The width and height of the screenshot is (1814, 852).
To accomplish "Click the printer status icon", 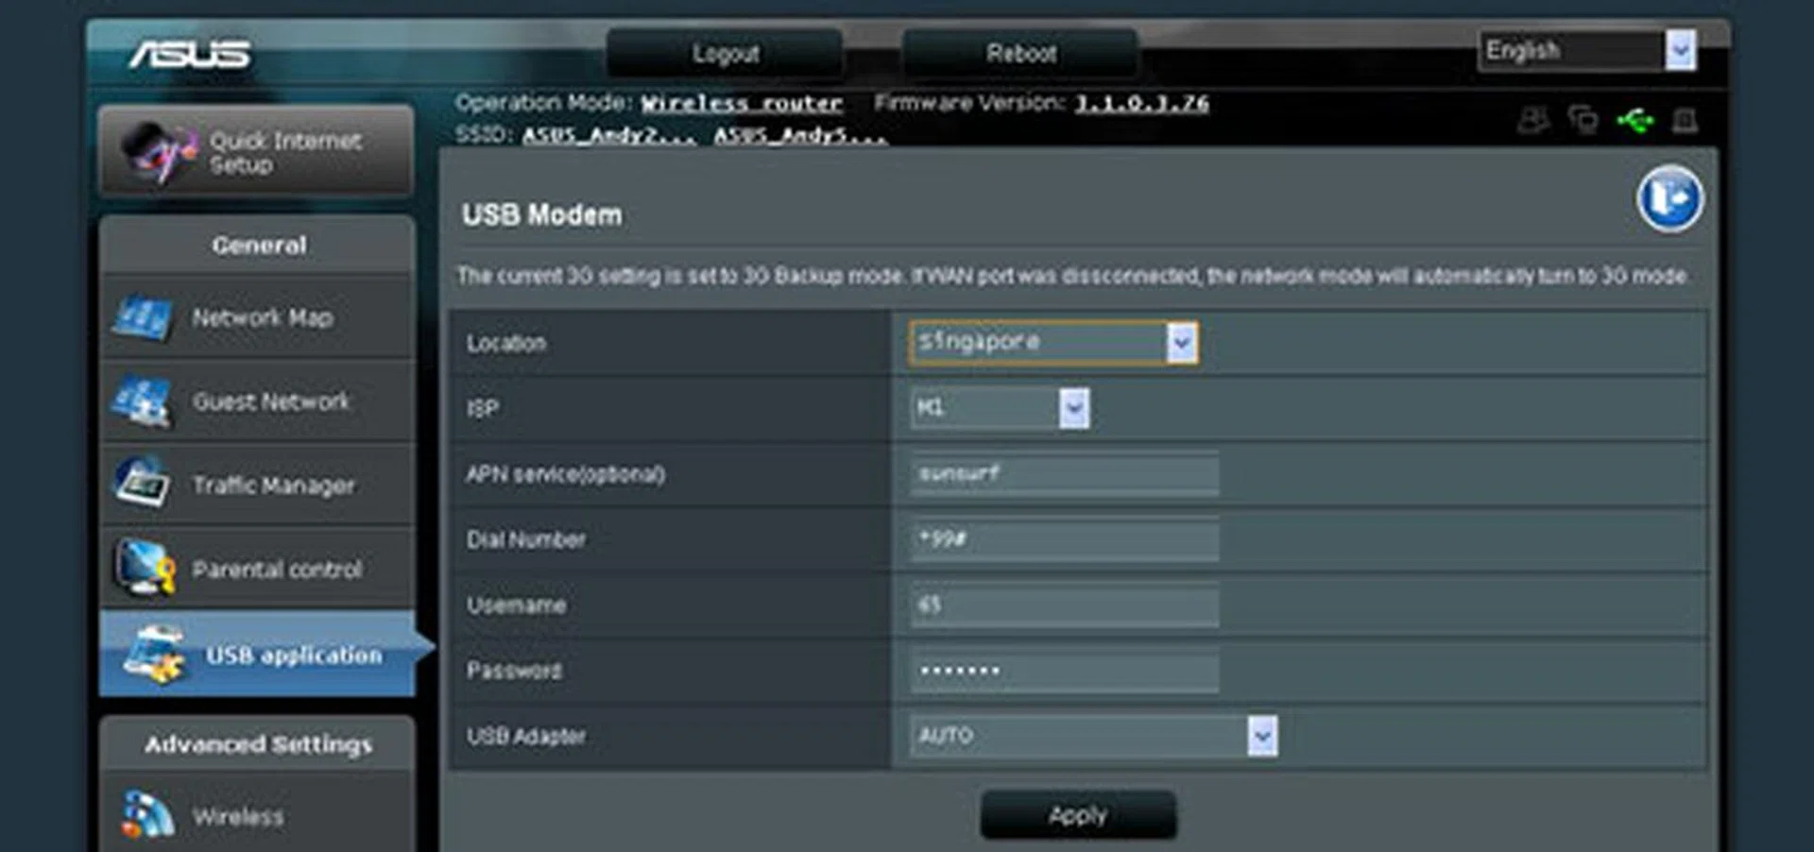I will 1686,121.
